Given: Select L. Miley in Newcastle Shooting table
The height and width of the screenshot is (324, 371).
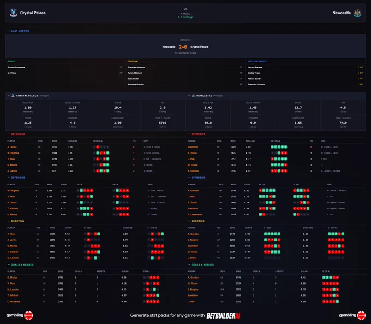Looking at the screenshot, I should 192,258.
